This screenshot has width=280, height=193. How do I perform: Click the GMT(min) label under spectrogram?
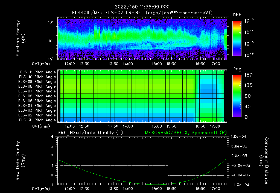[41, 64]
